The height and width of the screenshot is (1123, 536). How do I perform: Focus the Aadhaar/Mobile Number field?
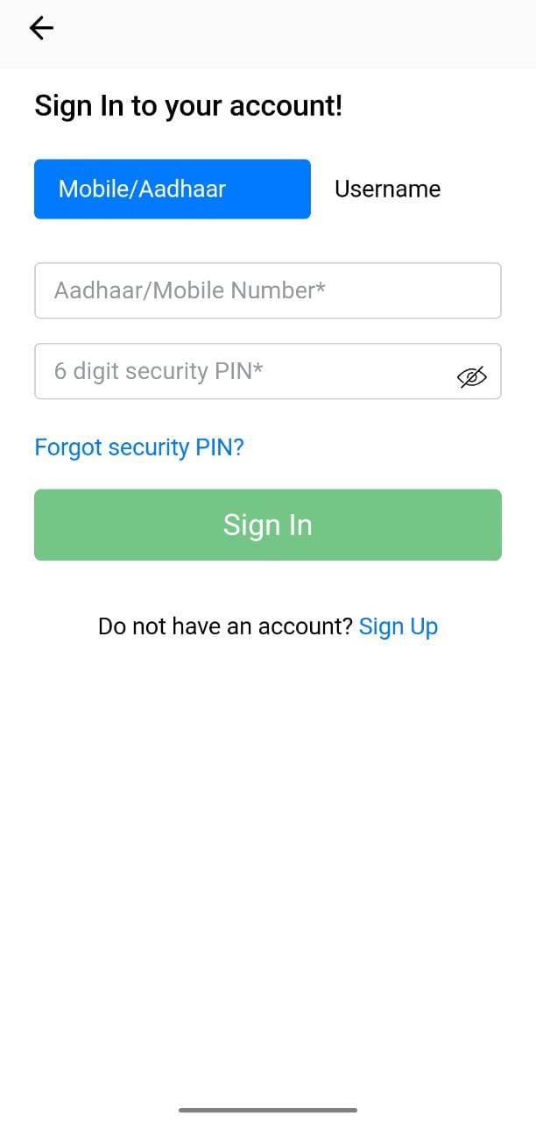click(267, 290)
